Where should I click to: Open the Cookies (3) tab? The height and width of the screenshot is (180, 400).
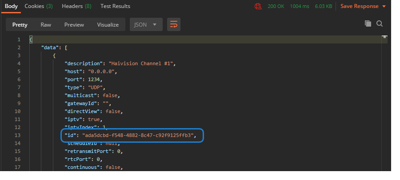coord(38,6)
